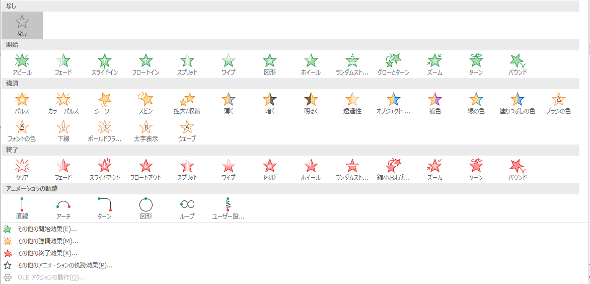Choose グローとターン entrance effect
Screen dimensions: 590x284
(x=394, y=64)
